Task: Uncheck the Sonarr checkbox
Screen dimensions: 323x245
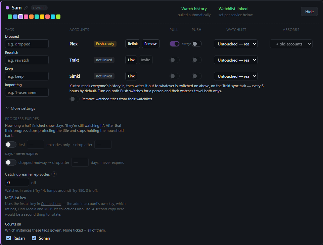Action: click(x=34, y=238)
